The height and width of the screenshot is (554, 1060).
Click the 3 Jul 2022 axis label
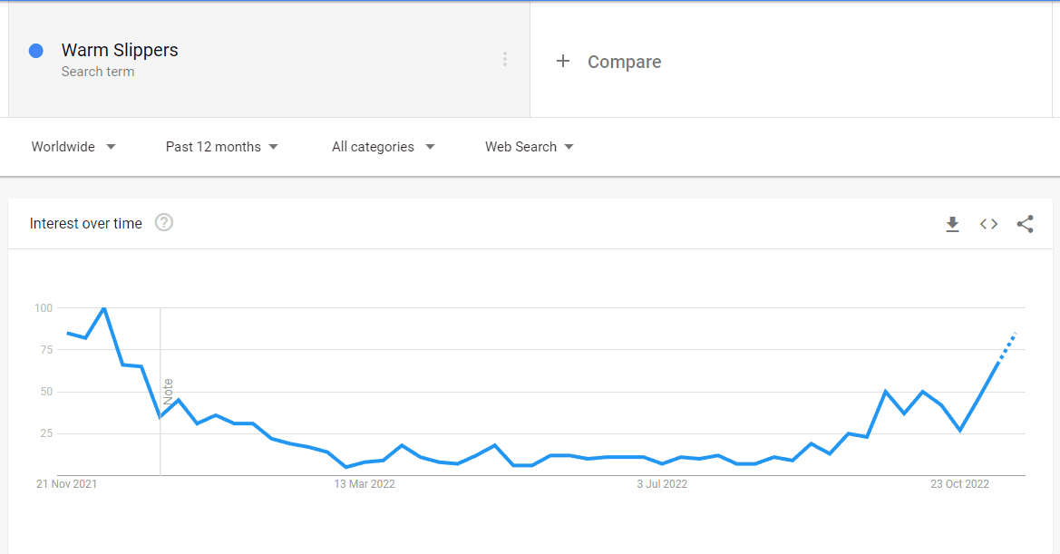point(662,484)
